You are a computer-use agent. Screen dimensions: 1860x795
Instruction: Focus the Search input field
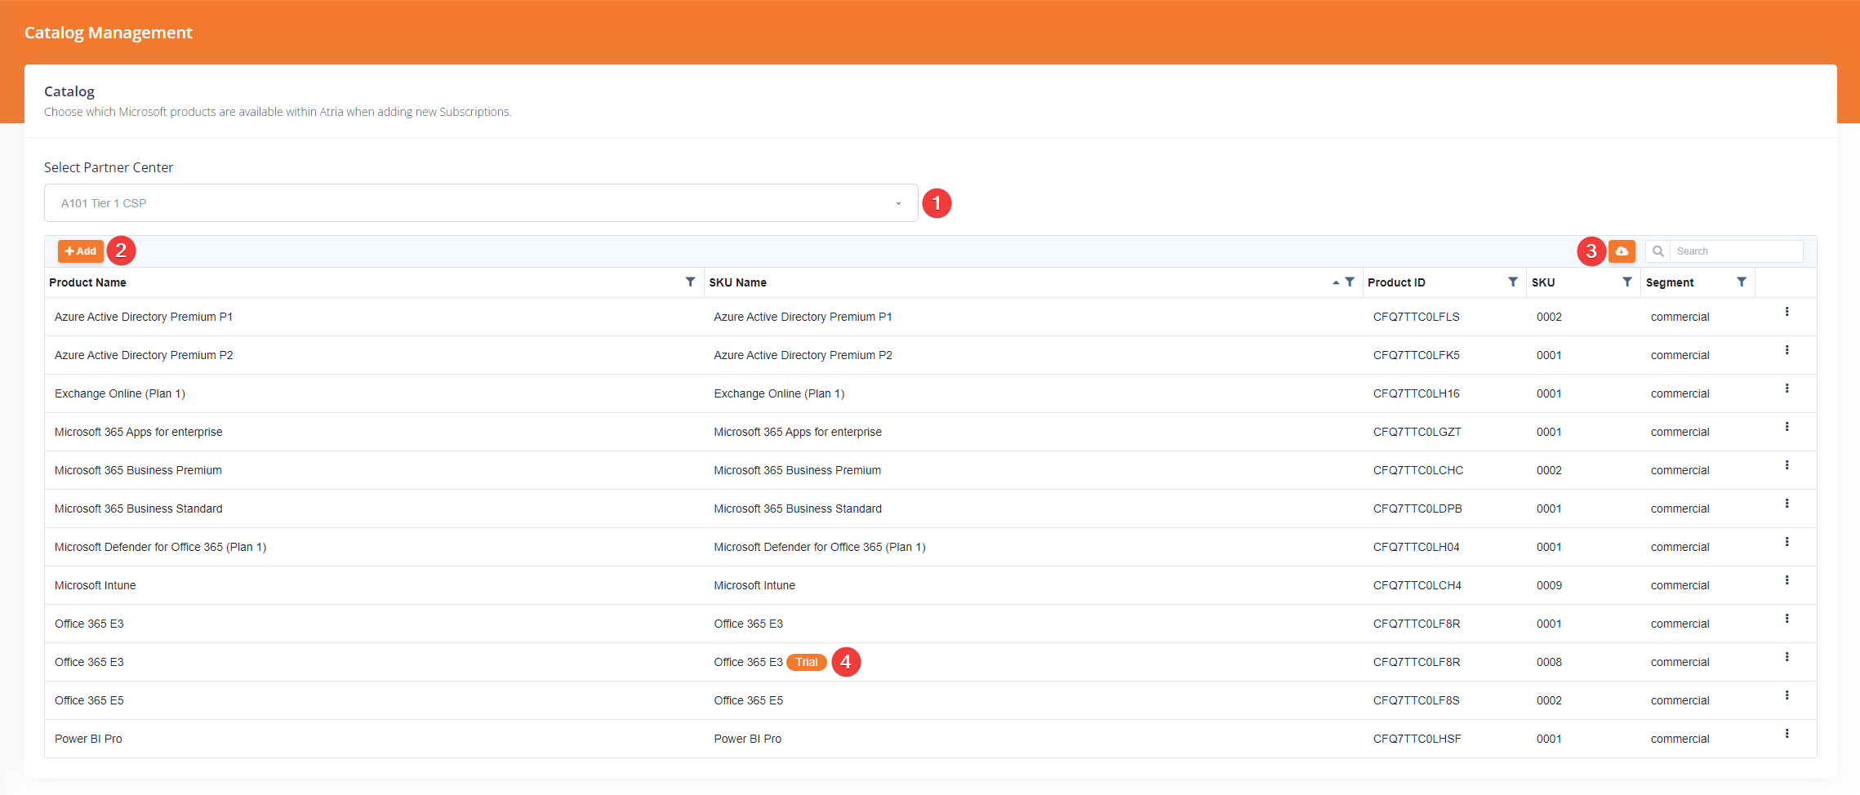pyautogui.click(x=1736, y=251)
